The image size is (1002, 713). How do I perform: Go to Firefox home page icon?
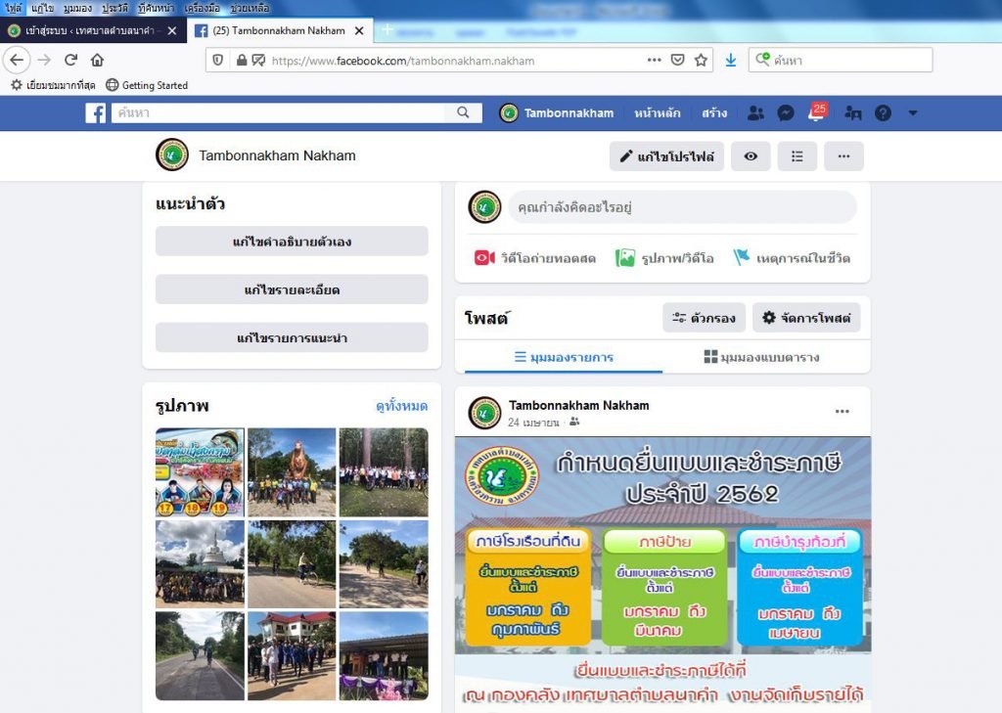pyautogui.click(x=97, y=60)
